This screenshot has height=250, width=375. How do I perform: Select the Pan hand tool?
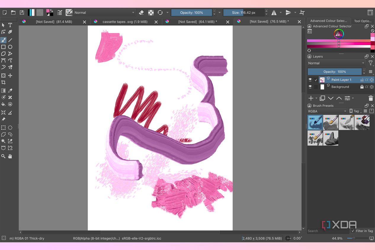click(x=10, y=156)
